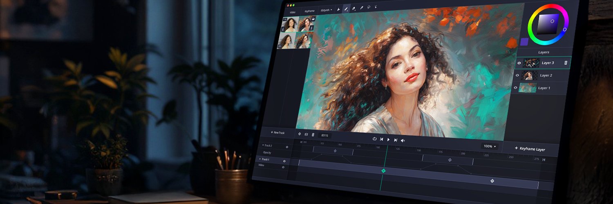Open the EbSynth dropdown
Screen dimensions: 613x204
click(326, 10)
